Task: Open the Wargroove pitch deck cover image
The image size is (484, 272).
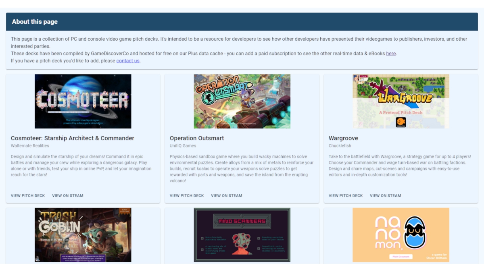Action: pyautogui.click(x=401, y=101)
